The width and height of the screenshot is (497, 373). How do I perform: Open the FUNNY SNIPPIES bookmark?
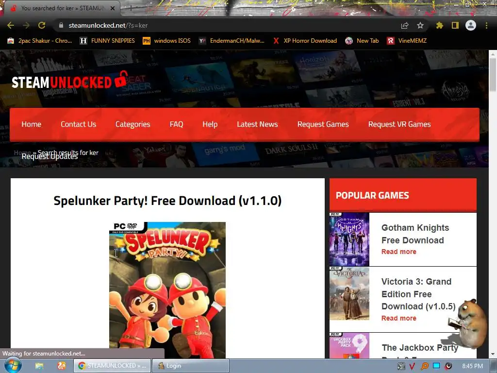tap(107, 41)
